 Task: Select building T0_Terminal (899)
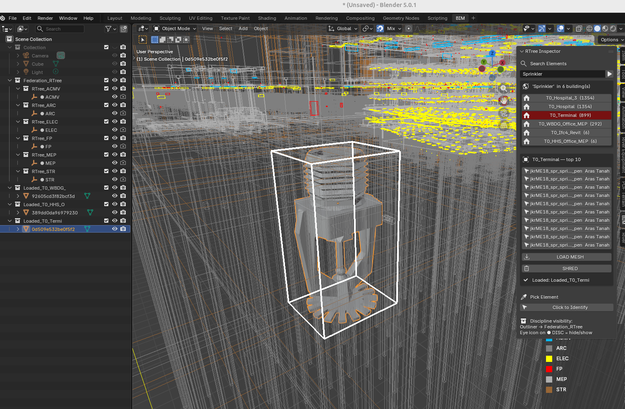coord(567,115)
